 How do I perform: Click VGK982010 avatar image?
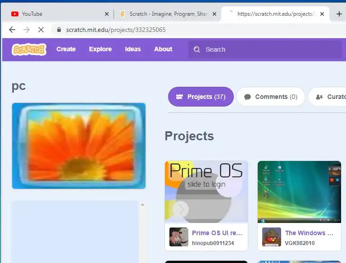point(272,237)
